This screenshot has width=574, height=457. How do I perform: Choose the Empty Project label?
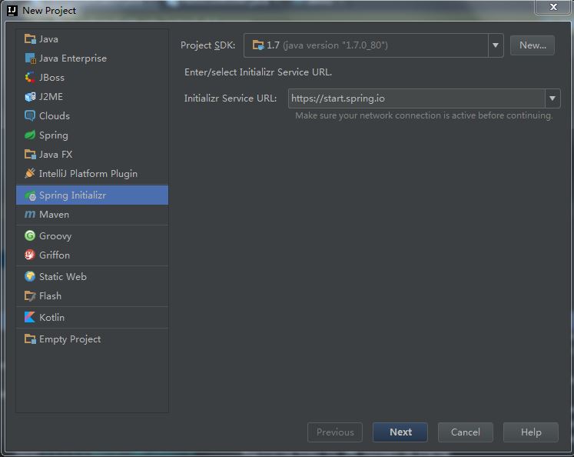[x=70, y=339]
